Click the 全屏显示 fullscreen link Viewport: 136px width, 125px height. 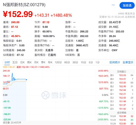128,62
